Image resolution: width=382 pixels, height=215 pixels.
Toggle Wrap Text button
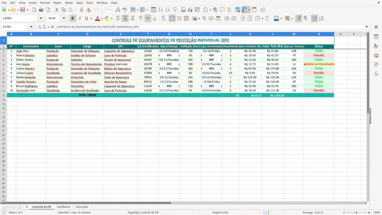click(x=163, y=18)
